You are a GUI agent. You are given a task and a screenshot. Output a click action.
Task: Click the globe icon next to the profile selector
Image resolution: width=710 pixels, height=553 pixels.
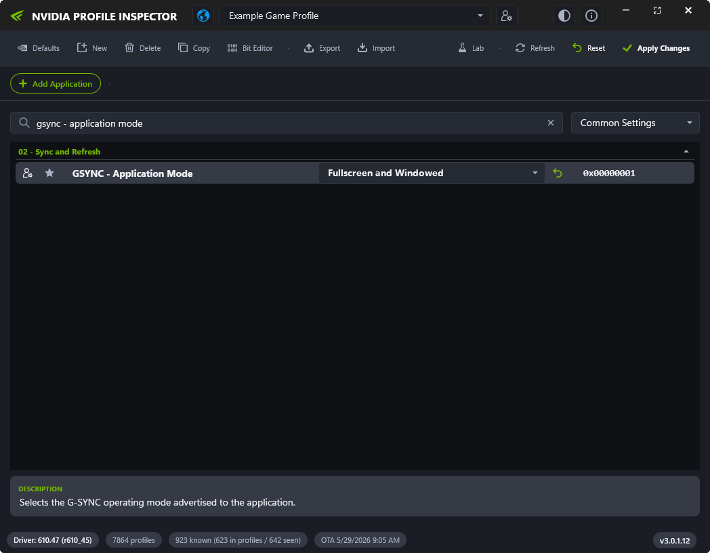pos(203,16)
